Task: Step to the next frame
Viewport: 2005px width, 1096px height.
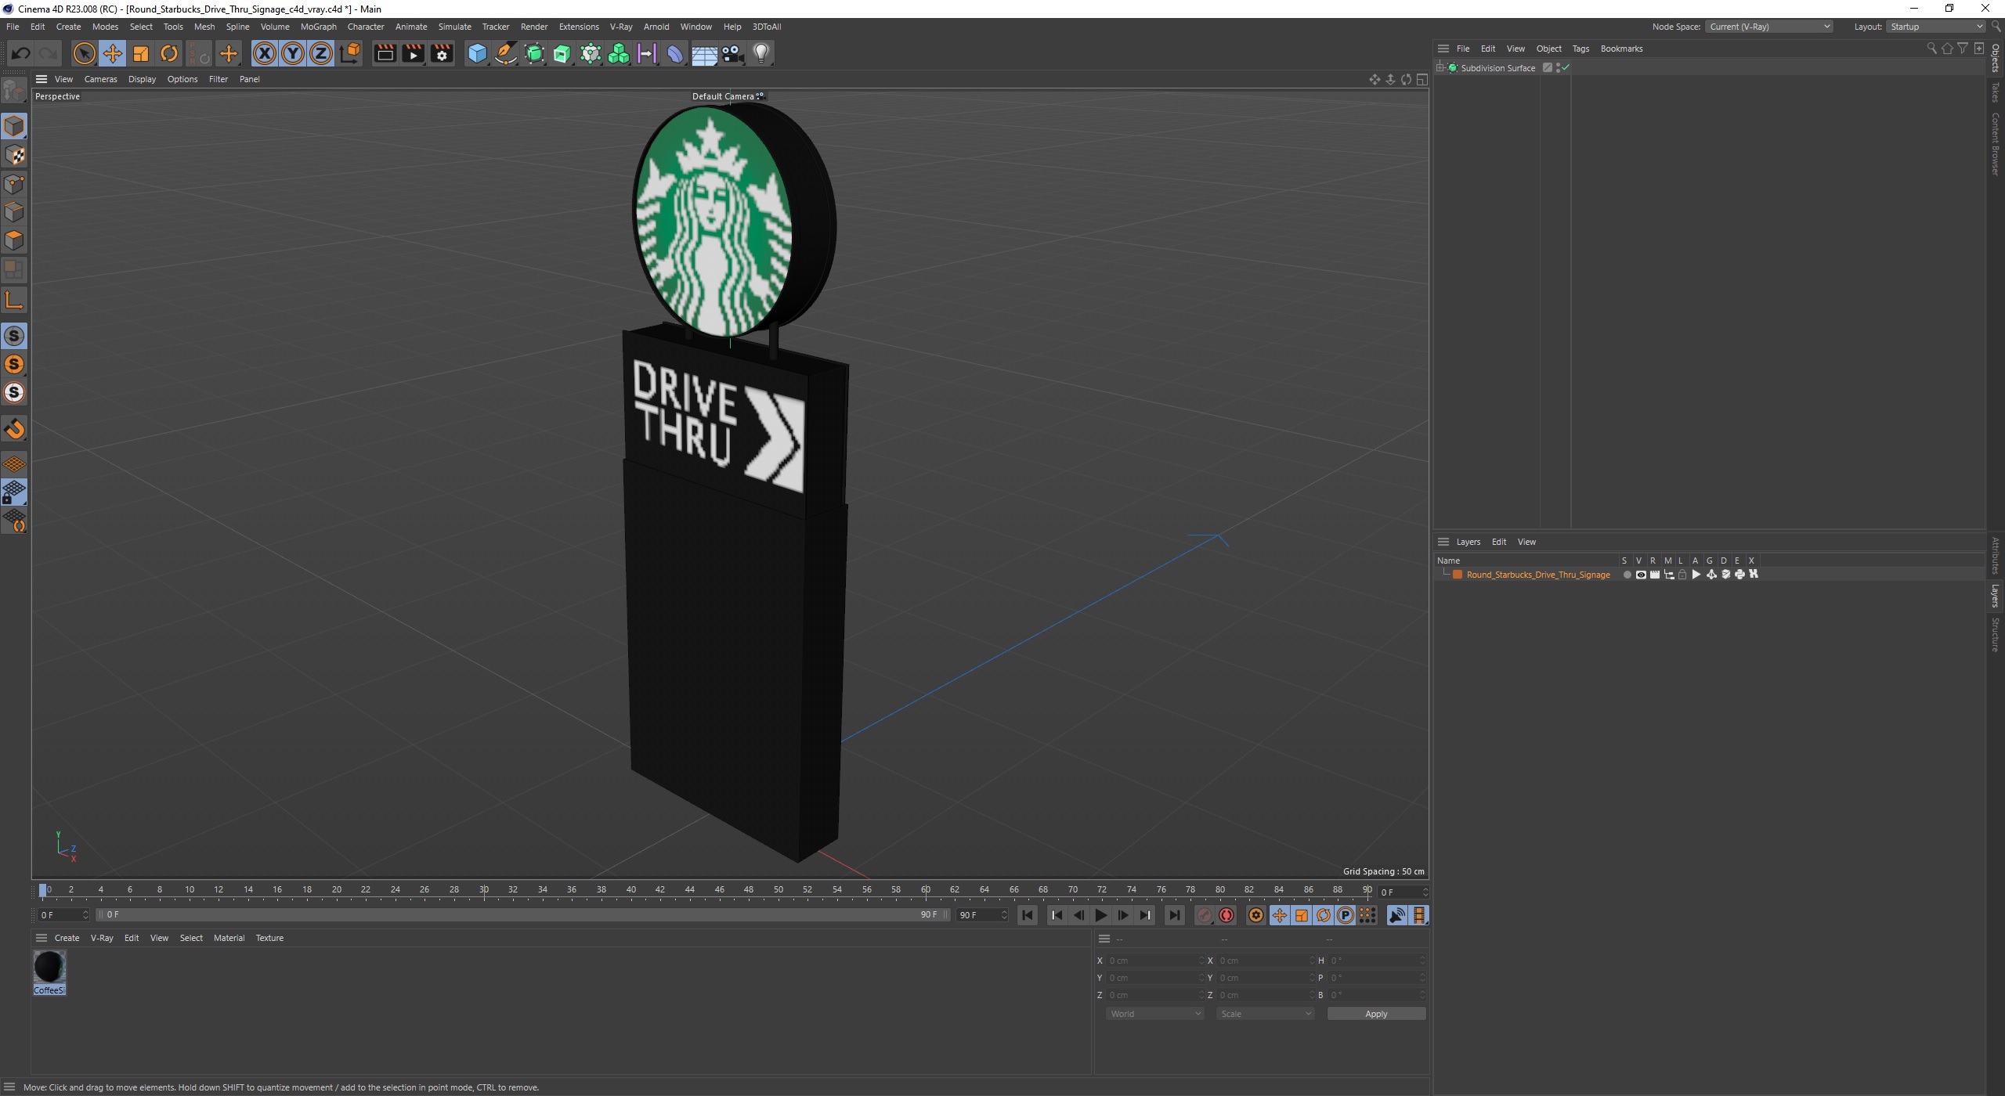Action: point(1123,915)
